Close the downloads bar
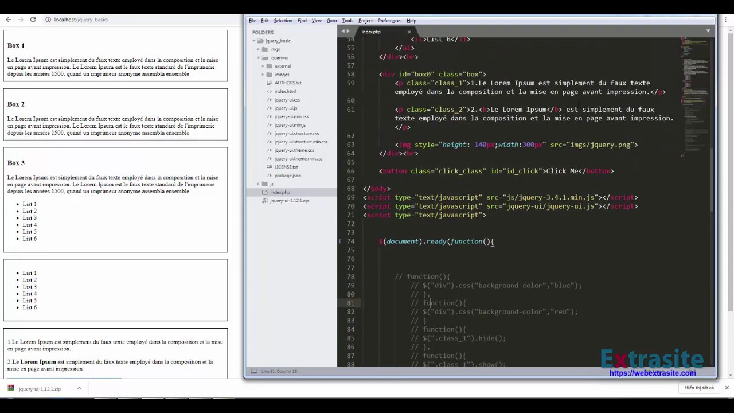The width and height of the screenshot is (734, 413). pos(727,388)
